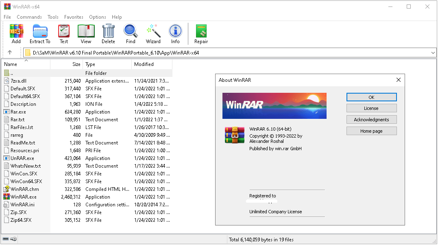Click the "Total 6,140,059 bytes in 19 files" status
438x245 pixels.
261,239
